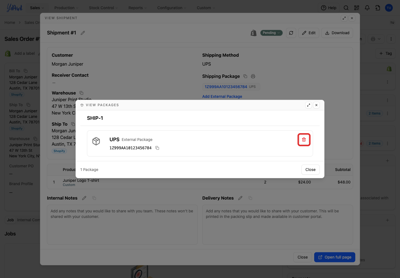The width and height of the screenshot is (400, 278).
Task: Edit the Internal Notes
Action: pos(84,198)
